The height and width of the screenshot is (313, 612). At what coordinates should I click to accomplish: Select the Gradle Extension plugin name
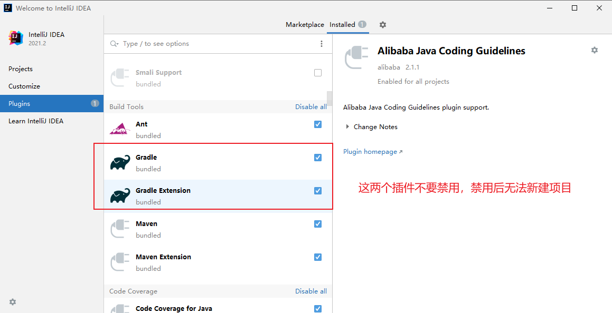[163, 191]
